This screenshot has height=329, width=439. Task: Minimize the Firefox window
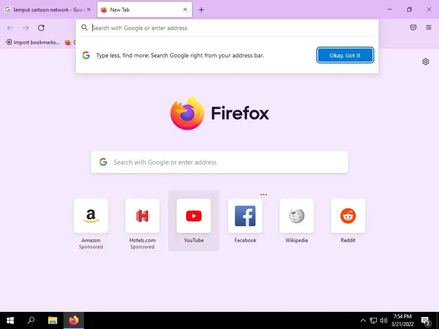click(x=389, y=9)
